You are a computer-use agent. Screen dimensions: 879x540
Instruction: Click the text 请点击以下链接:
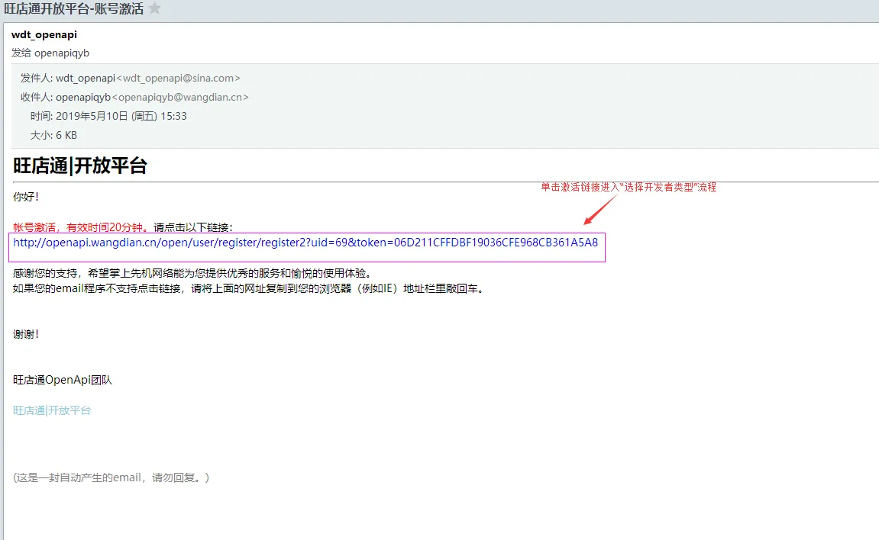(193, 227)
